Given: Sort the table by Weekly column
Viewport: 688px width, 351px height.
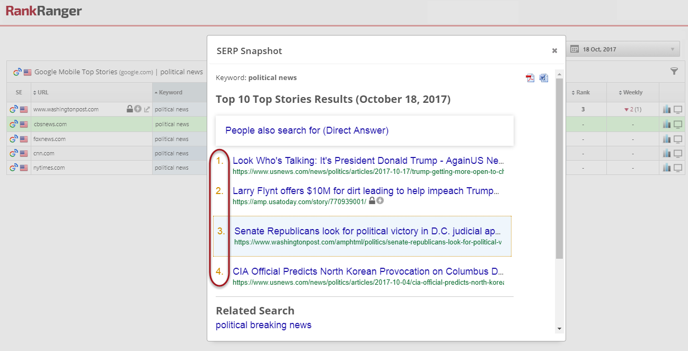Looking at the screenshot, I should coord(632,92).
